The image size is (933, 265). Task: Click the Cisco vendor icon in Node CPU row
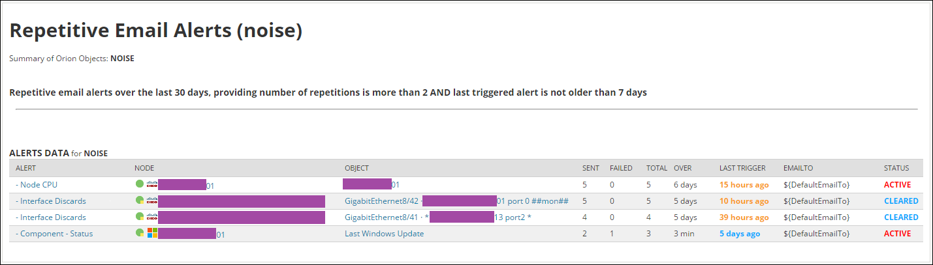click(x=152, y=185)
